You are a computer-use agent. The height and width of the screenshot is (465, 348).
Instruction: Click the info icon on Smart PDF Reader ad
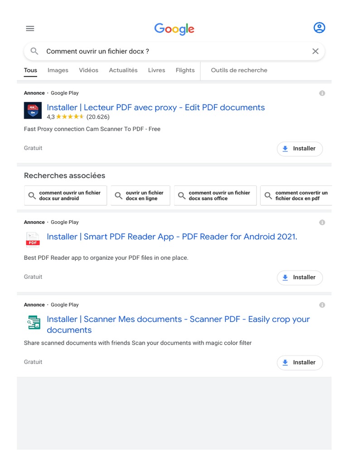(322, 223)
